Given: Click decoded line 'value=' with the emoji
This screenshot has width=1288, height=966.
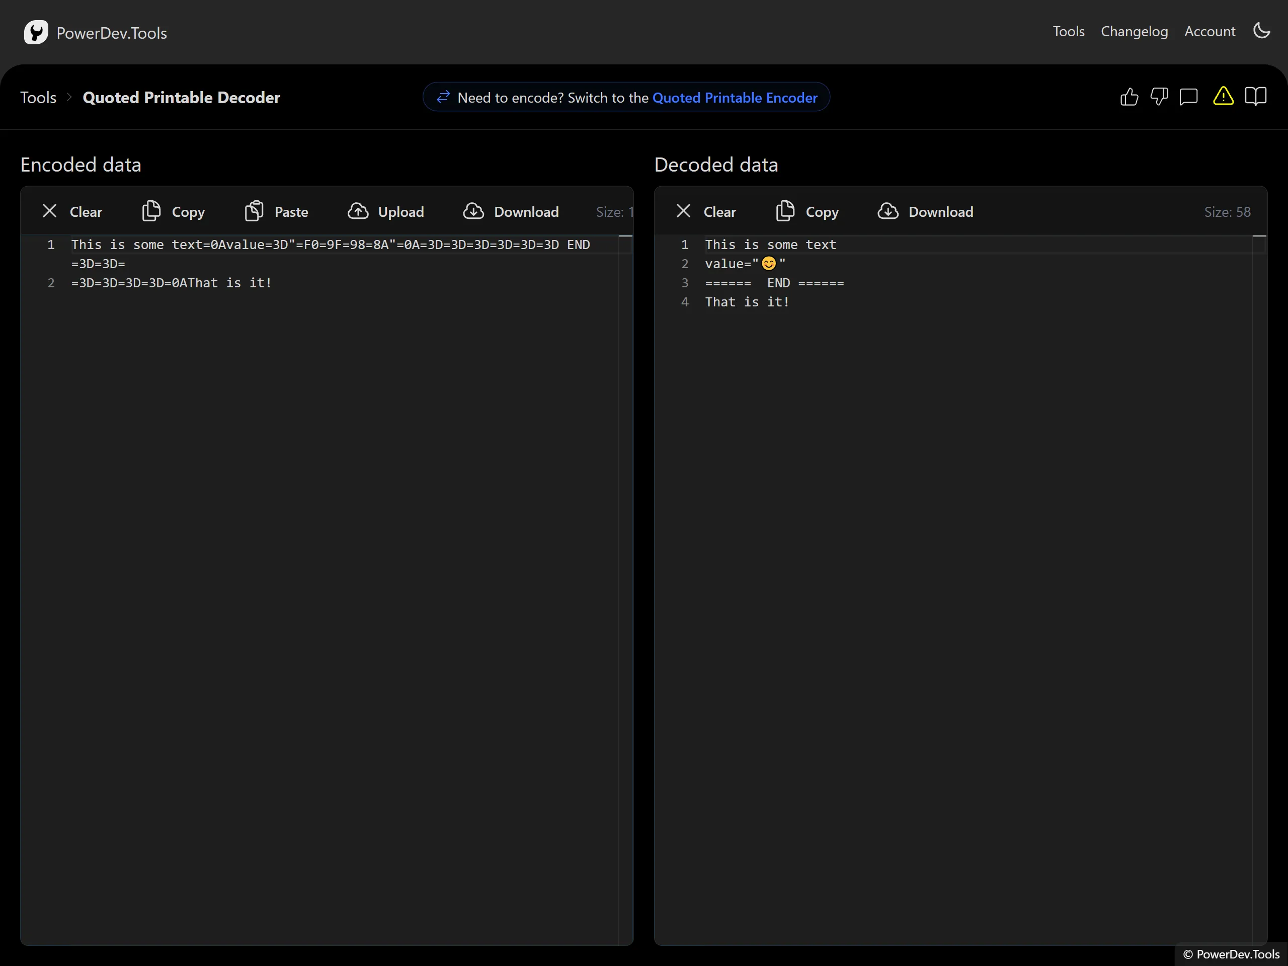Looking at the screenshot, I should pos(745,264).
